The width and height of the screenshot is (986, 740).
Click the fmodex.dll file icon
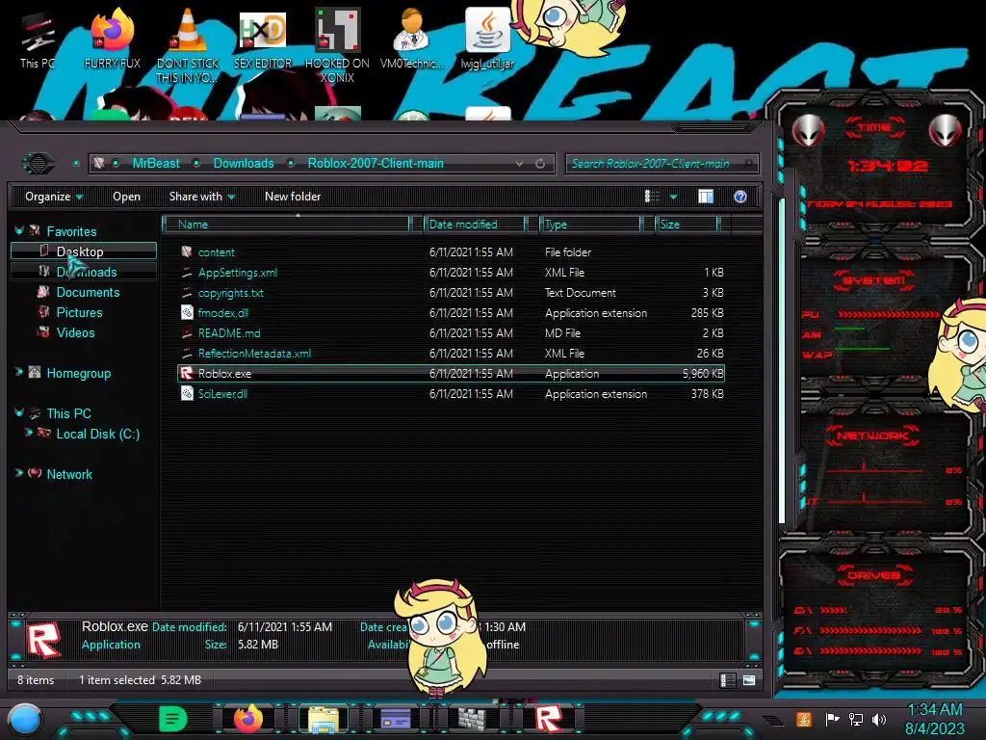coord(187,313)
